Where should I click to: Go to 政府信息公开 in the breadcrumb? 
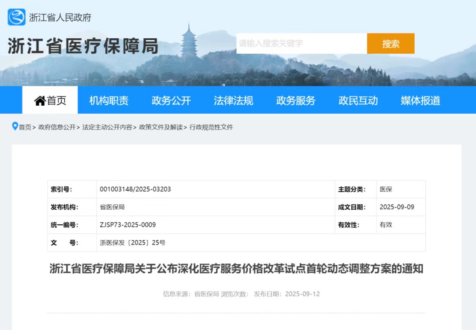(57, 127)
